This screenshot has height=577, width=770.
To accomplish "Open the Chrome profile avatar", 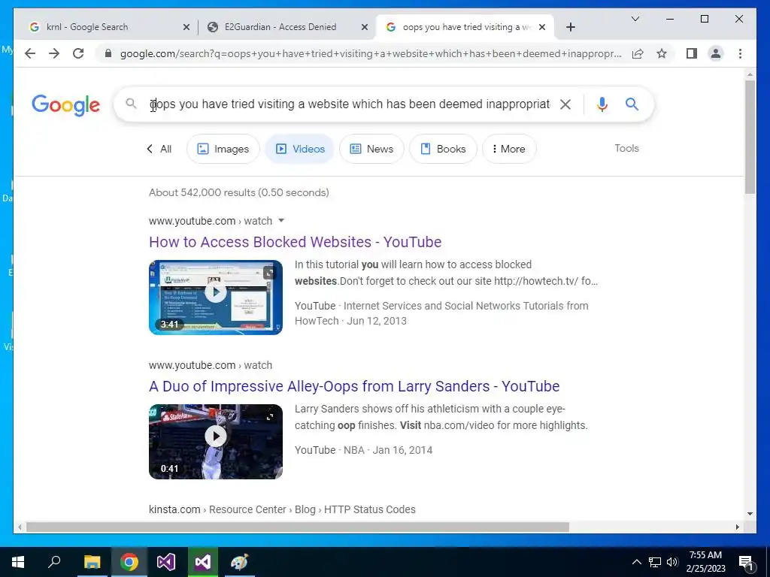I will [716, 53].
